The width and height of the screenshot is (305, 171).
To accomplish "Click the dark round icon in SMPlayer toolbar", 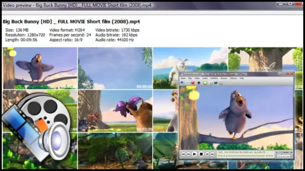I will coord(199,83).
